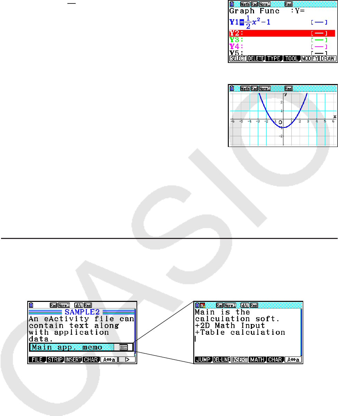Select the highlighted Y2 row
338x416 pixels.
point(282,33)
